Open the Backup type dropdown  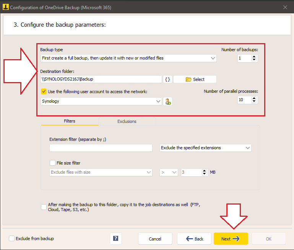128,58
